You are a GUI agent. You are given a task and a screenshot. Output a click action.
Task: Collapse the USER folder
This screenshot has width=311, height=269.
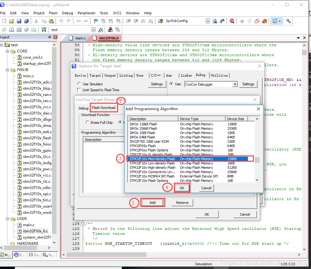[7, 219]
